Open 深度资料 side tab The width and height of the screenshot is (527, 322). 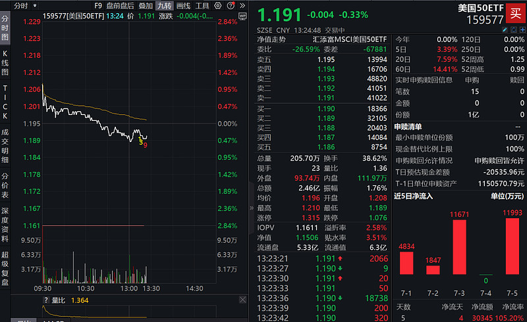click(x=5, y=225)
